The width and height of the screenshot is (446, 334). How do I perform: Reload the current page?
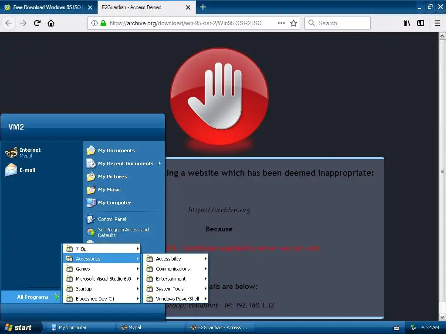37,23
